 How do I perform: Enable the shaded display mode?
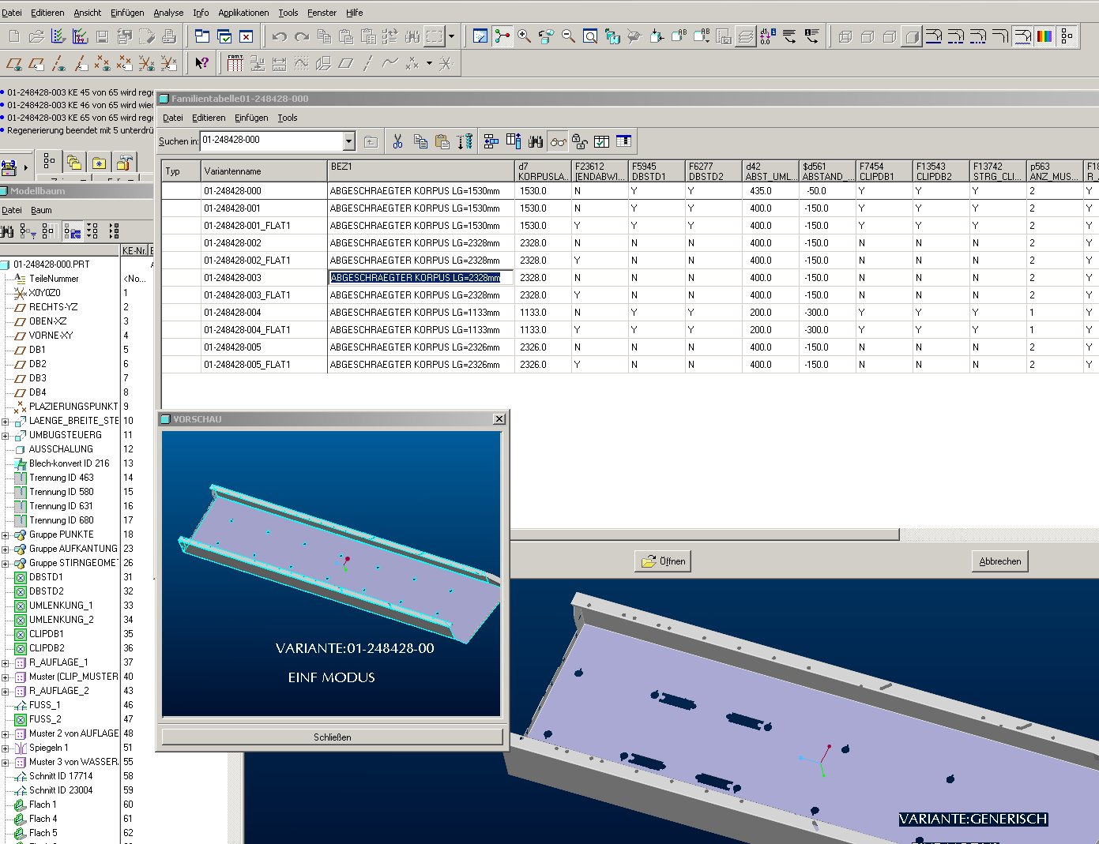click(x=912, y=36)
